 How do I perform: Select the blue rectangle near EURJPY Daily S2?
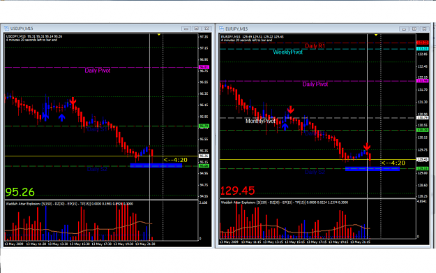click(x=373, y=169)
